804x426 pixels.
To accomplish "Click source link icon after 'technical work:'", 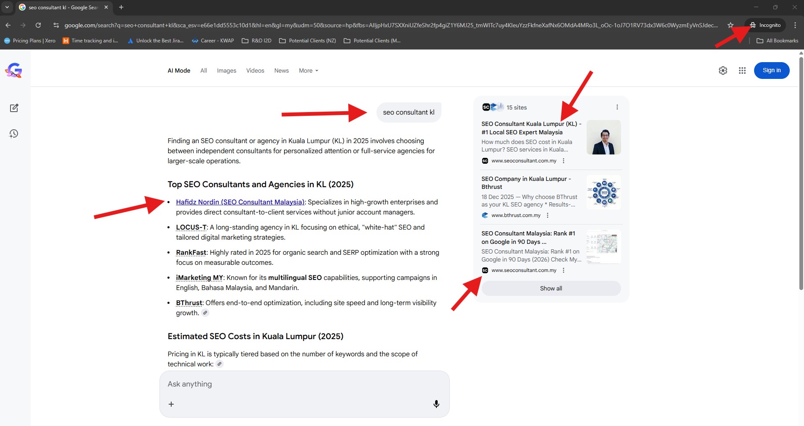I will pyautogui.click(x=219, y=364).
